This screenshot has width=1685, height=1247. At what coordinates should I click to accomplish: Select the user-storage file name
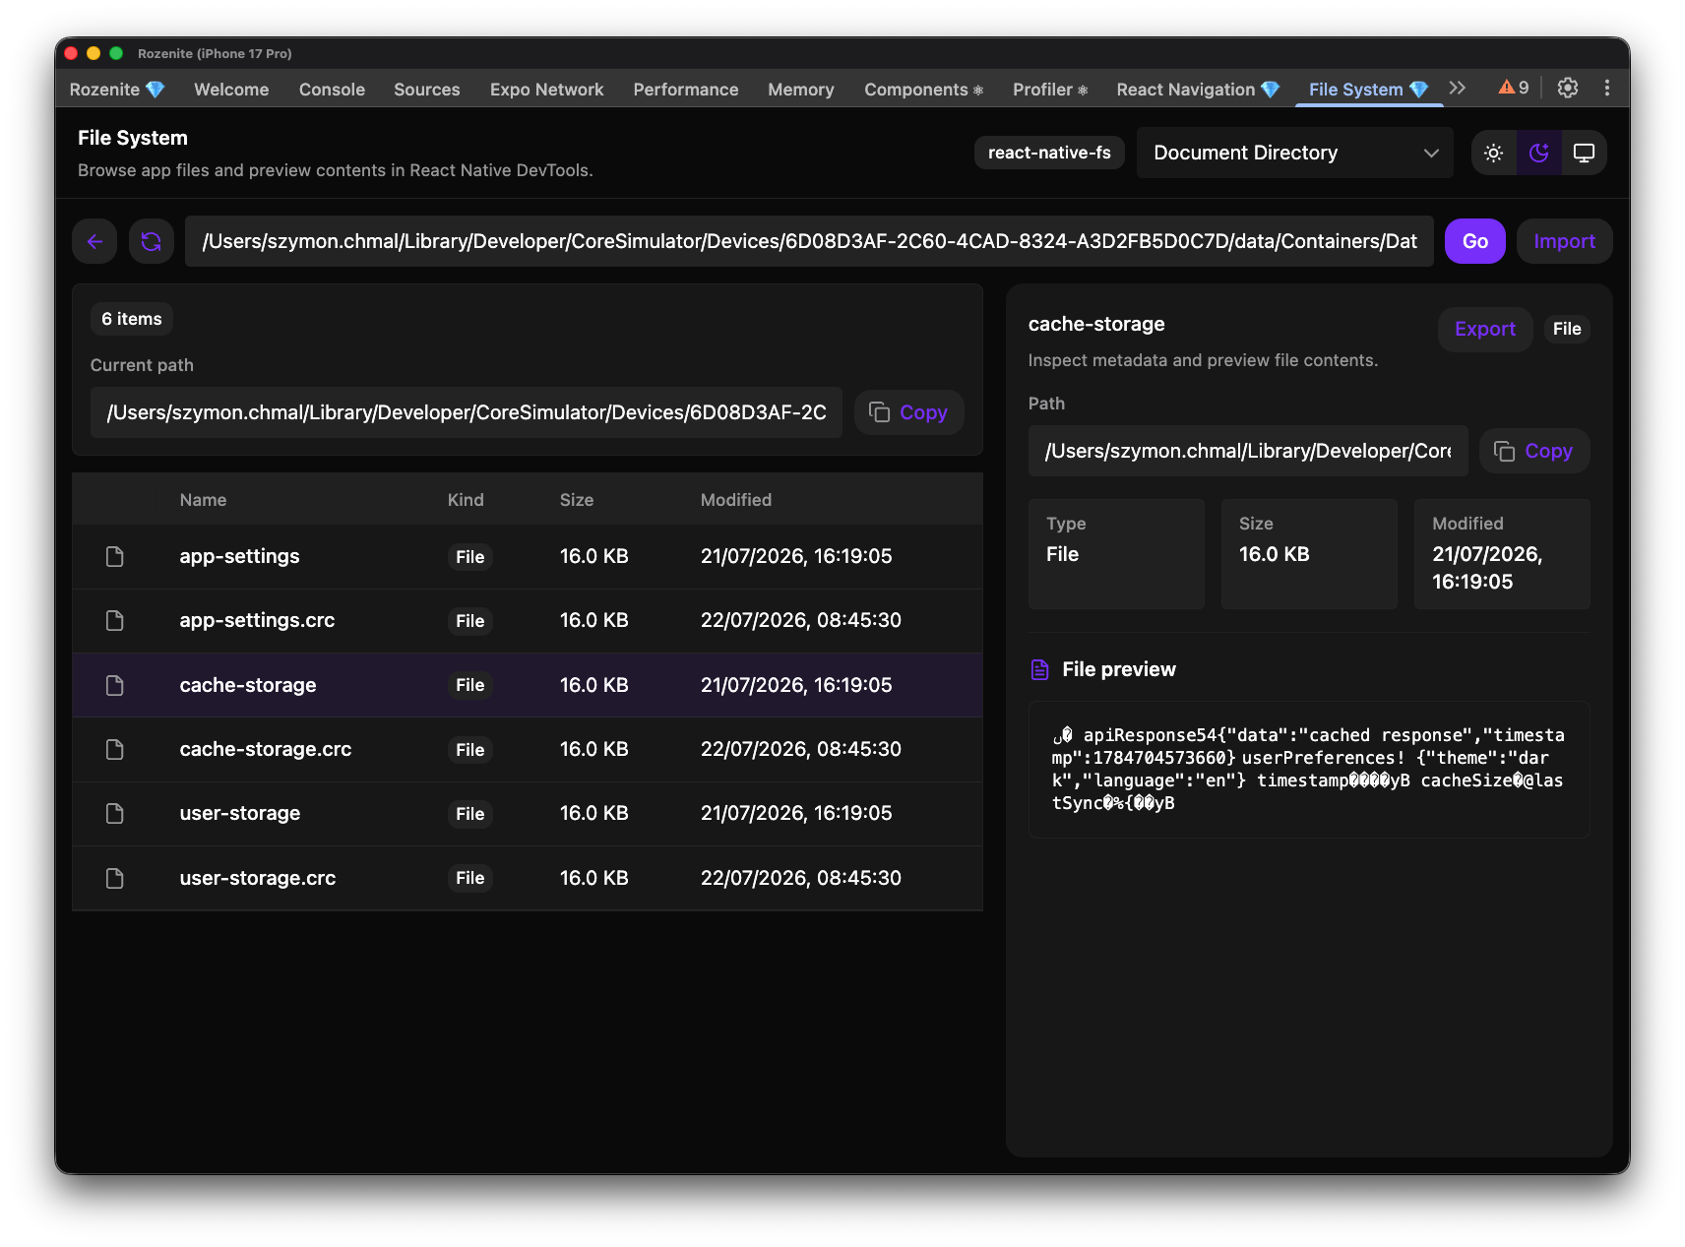coord(240,814)
